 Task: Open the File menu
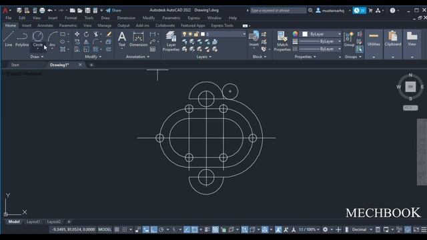(x=9, y=18)
